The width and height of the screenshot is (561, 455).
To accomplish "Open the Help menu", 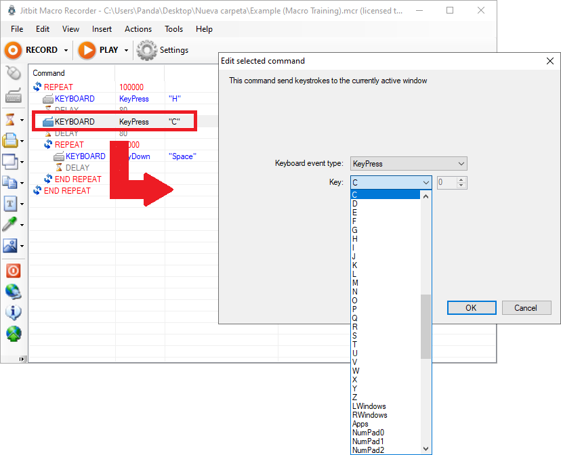I will pyautogui.click(x=204, y=29).
